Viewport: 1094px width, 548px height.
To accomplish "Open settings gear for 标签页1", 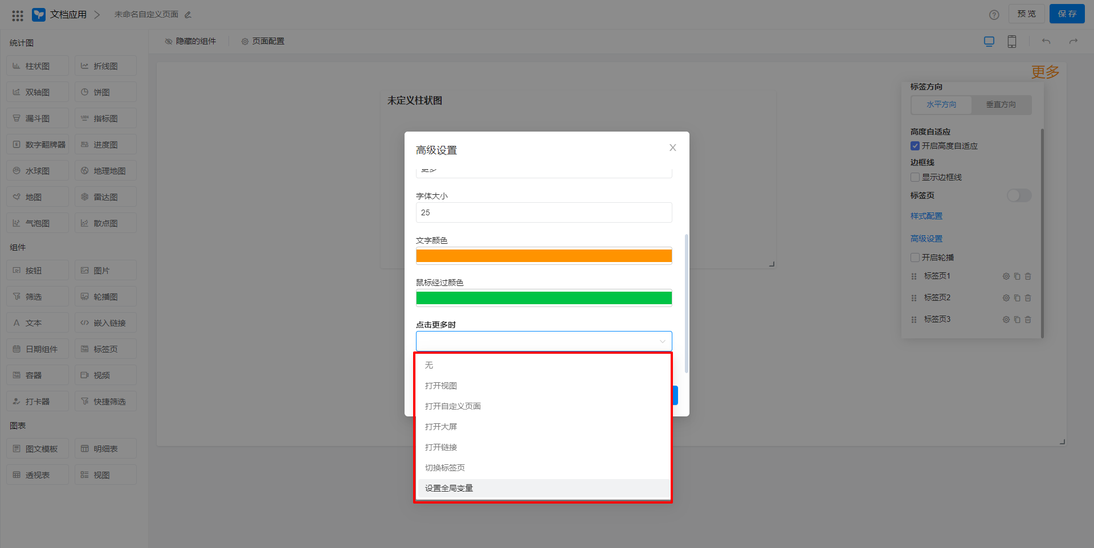I will 1006,276.
